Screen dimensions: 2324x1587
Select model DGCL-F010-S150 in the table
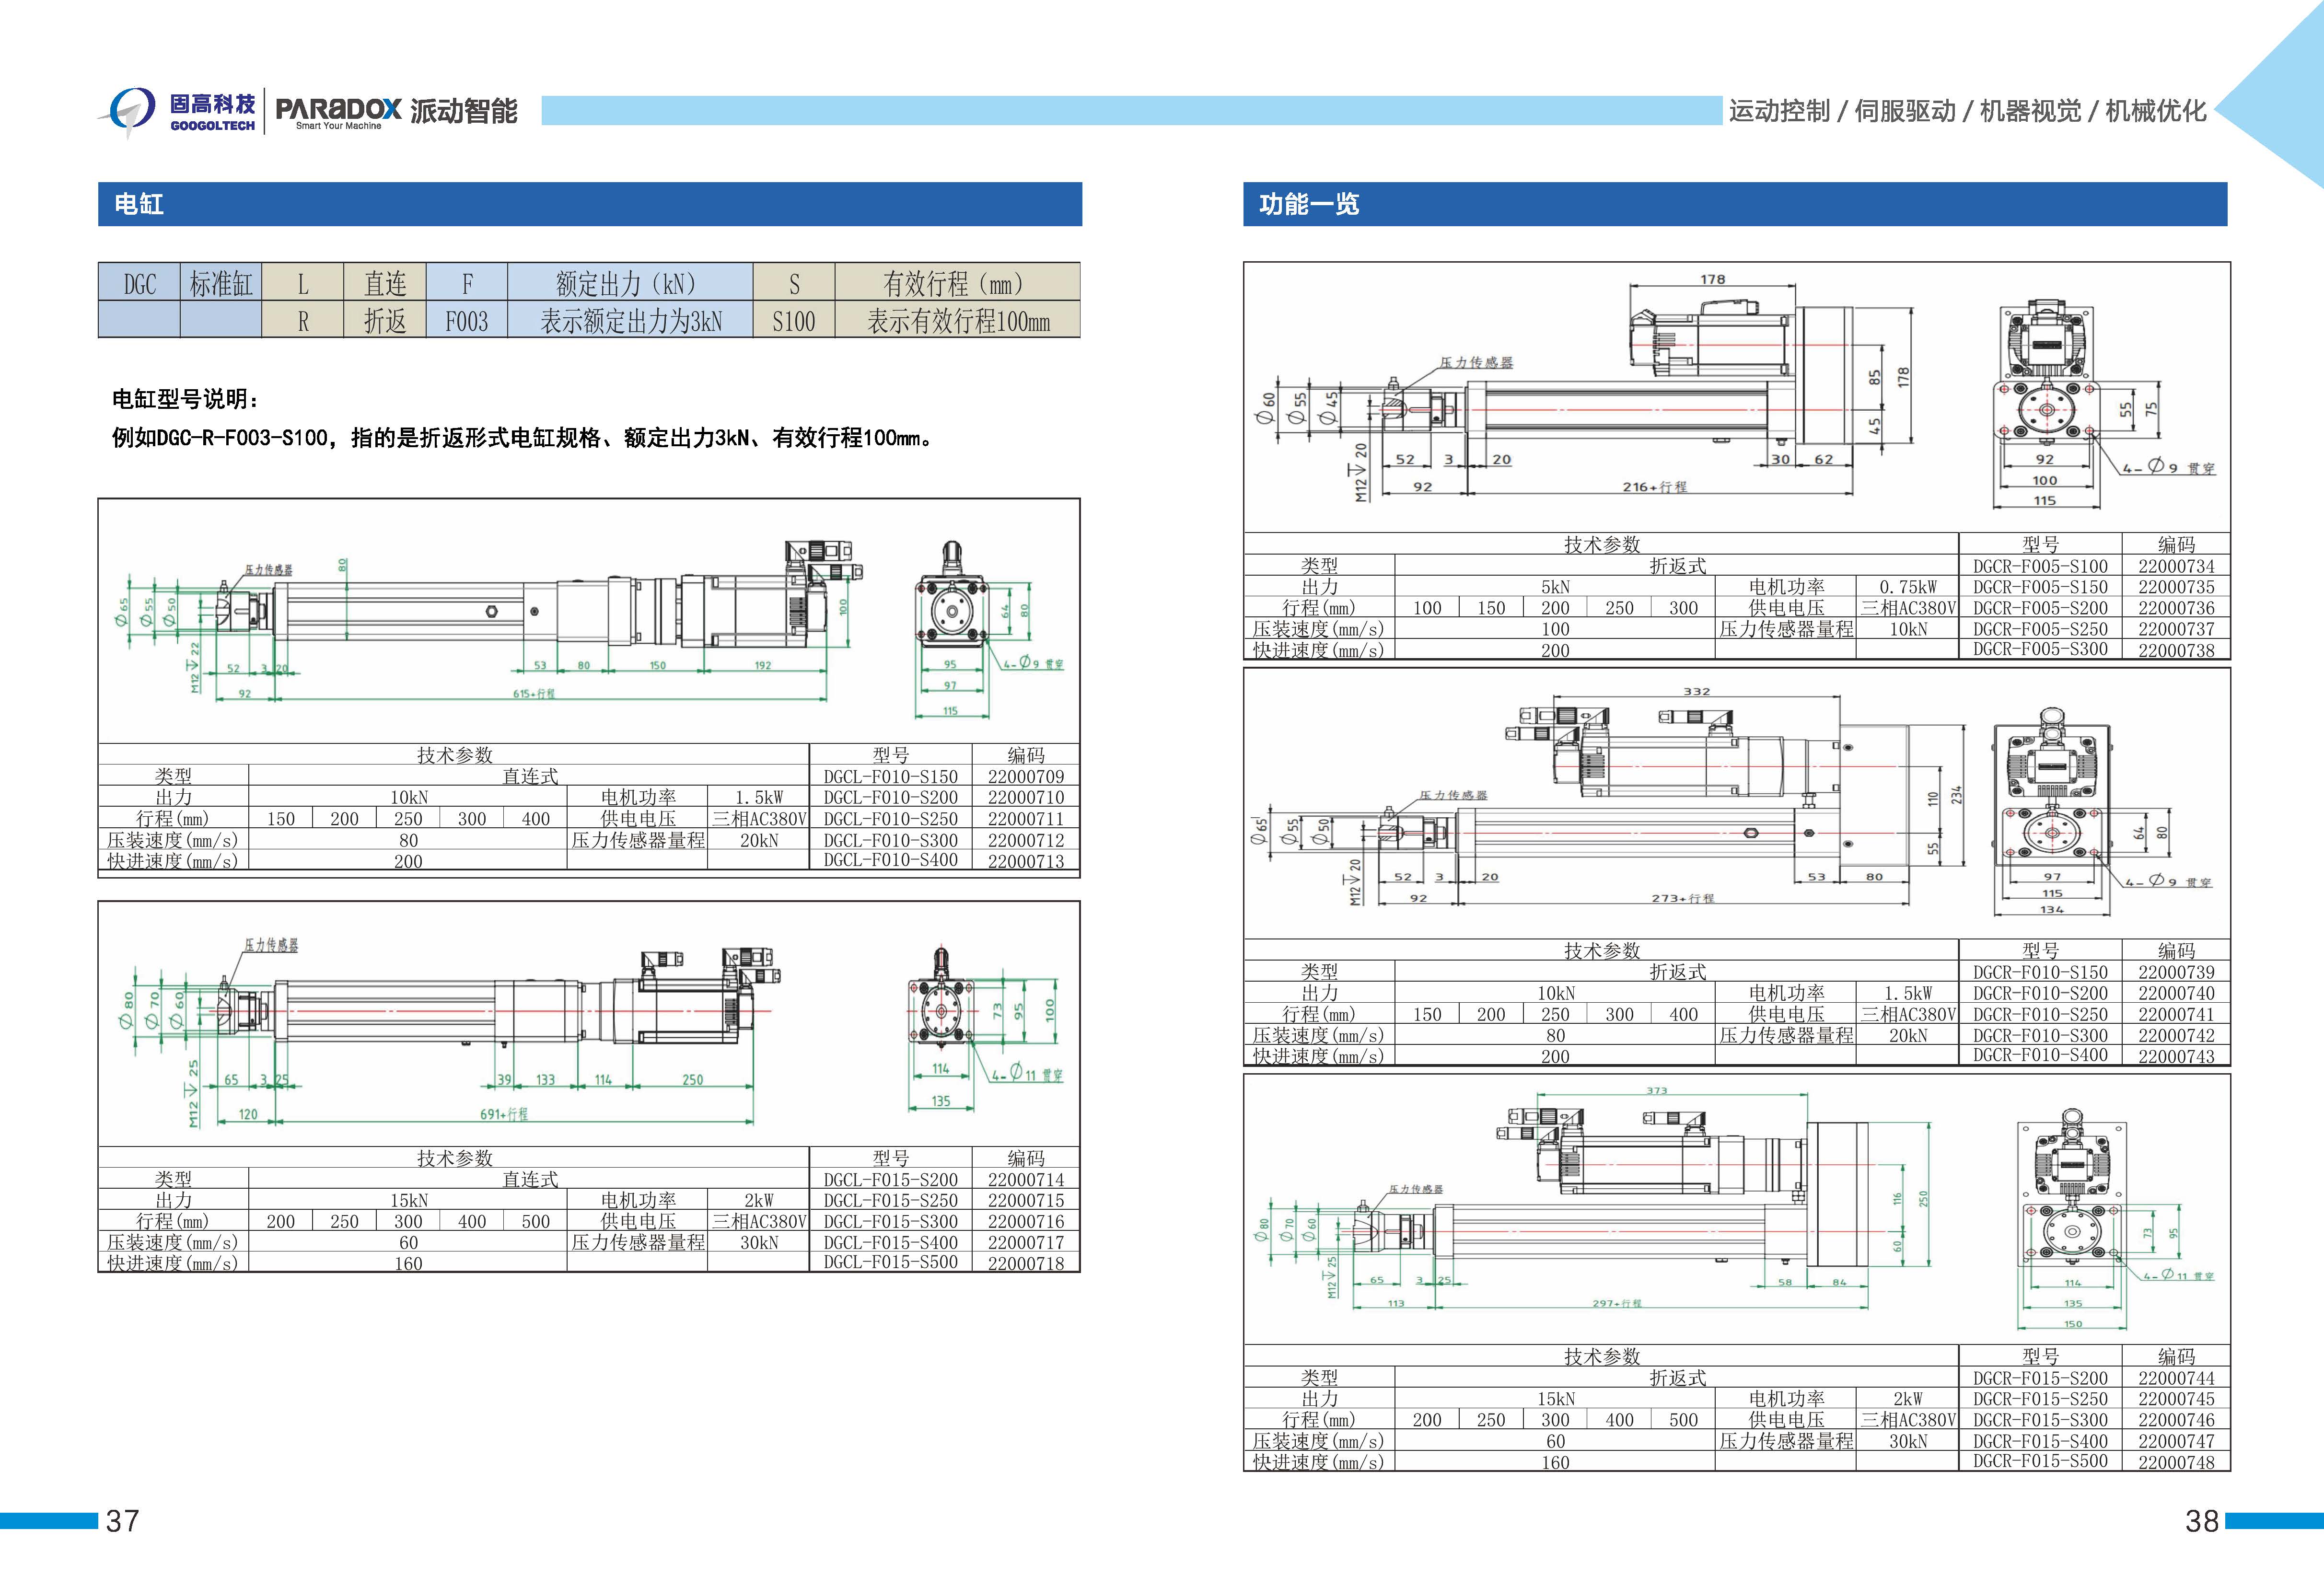click(890, 777)
